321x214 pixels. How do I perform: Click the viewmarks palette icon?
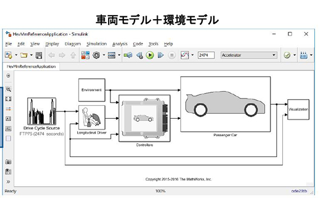coord(8,172)
